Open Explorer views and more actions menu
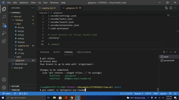 (x=33, y=8)
